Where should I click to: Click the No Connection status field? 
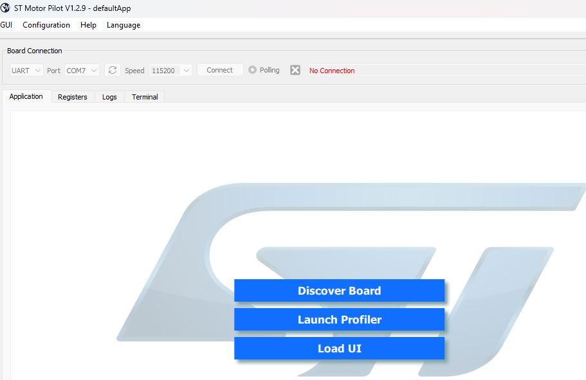tap(447, 71)
